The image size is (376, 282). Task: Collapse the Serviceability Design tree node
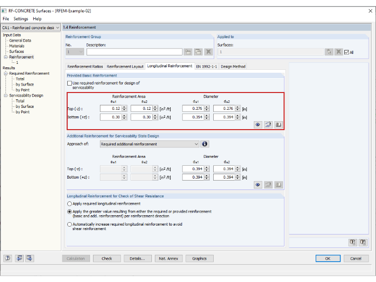click(x=5, y=95)
